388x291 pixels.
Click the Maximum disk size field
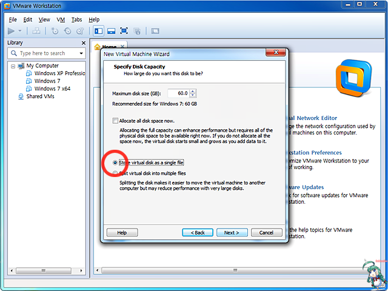point(178,93)
